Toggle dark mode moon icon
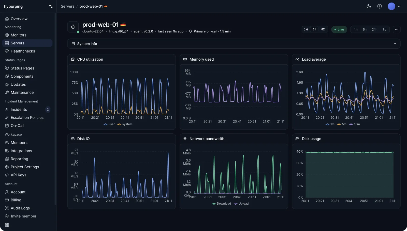The image size is (407, 231). tap(369, 6)
